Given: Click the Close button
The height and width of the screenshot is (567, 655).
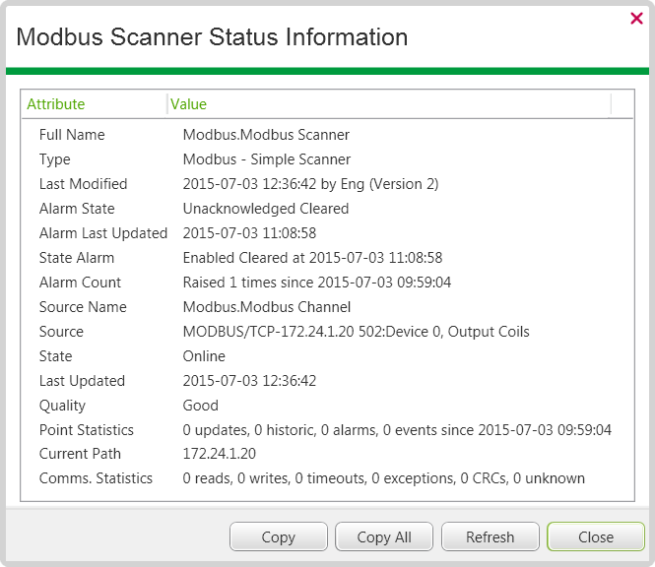Looking at the screenshot, I should point(595,536).
